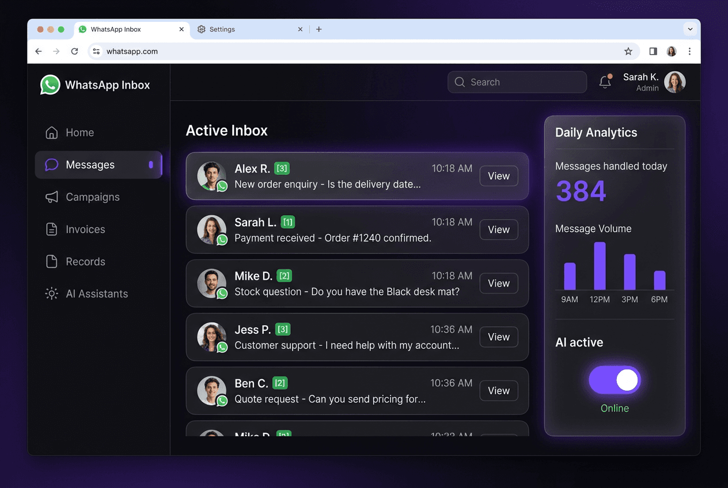
Task: Click 'Payment received - Order #1240 confirmed.' text
Action: 333,238
